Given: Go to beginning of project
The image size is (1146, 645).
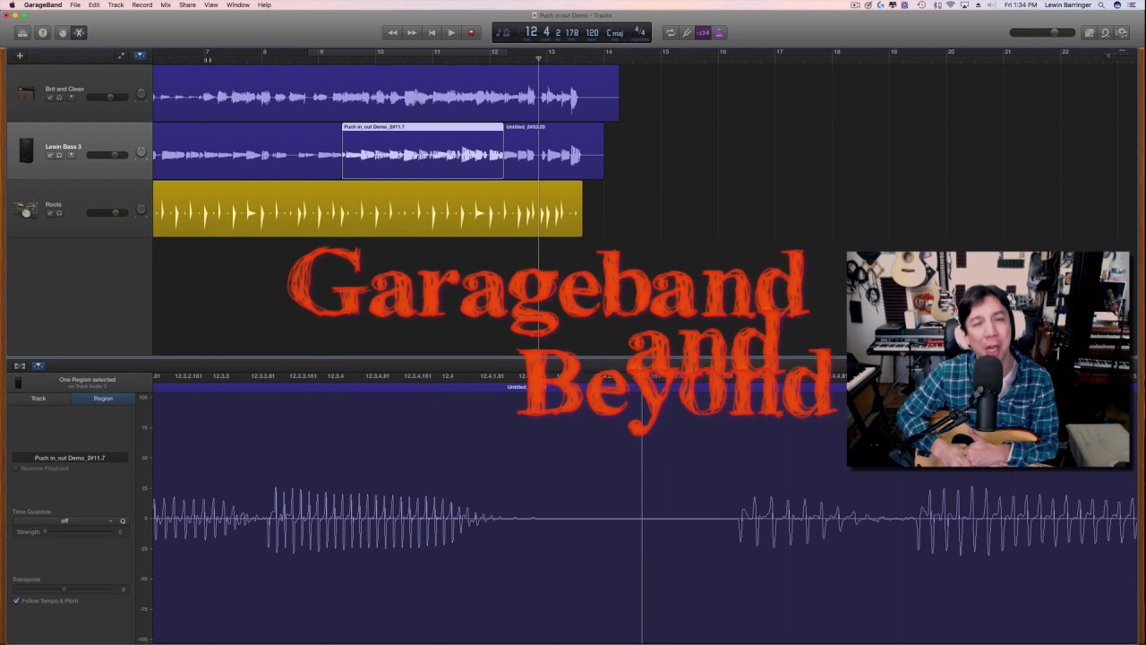Looking at the screenshot, I should click(432, 33).
